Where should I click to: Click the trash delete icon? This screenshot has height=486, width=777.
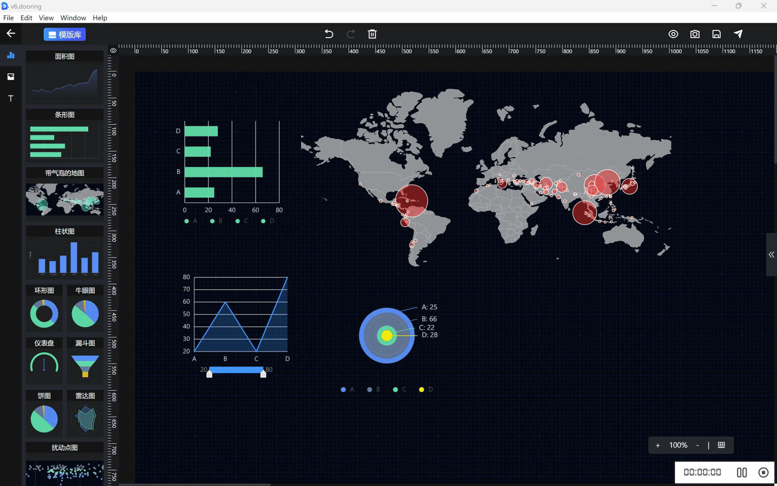[x=372, y=34]
